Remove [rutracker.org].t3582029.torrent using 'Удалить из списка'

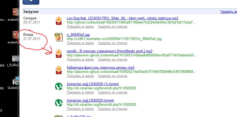112,109
